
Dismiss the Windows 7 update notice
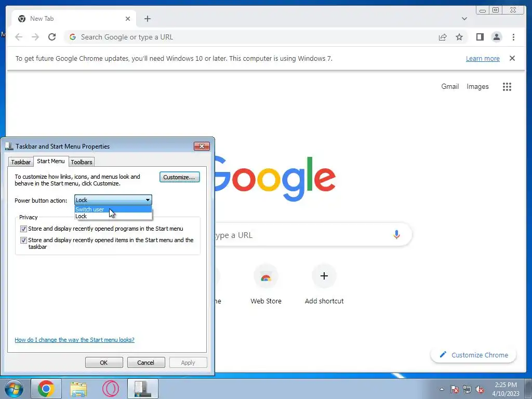pyautogui.click(x=512, y=58)
